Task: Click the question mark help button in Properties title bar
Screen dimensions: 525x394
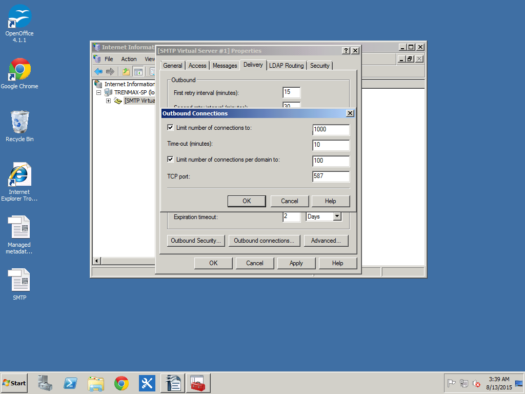Action: click(x=346, y=51)
